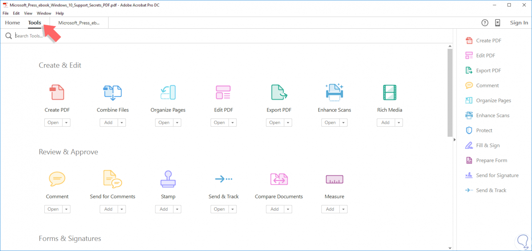The height and width of the screenshot is (251, 532).
Task: Select the Compare Documents icon
Action: [x=279, y=179]
